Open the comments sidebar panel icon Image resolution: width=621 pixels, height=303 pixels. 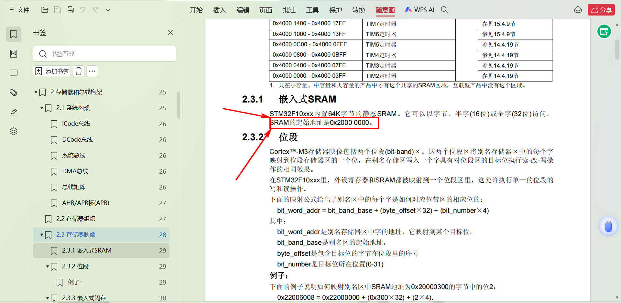click(x=14, y=73)
